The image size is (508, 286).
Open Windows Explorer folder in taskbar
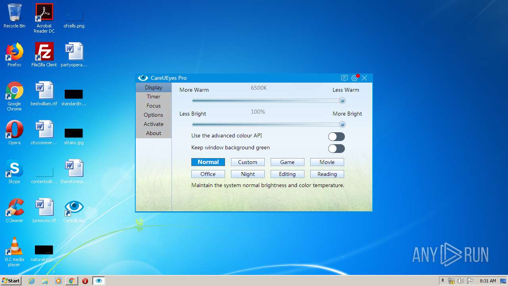click(x=45, y=281)
